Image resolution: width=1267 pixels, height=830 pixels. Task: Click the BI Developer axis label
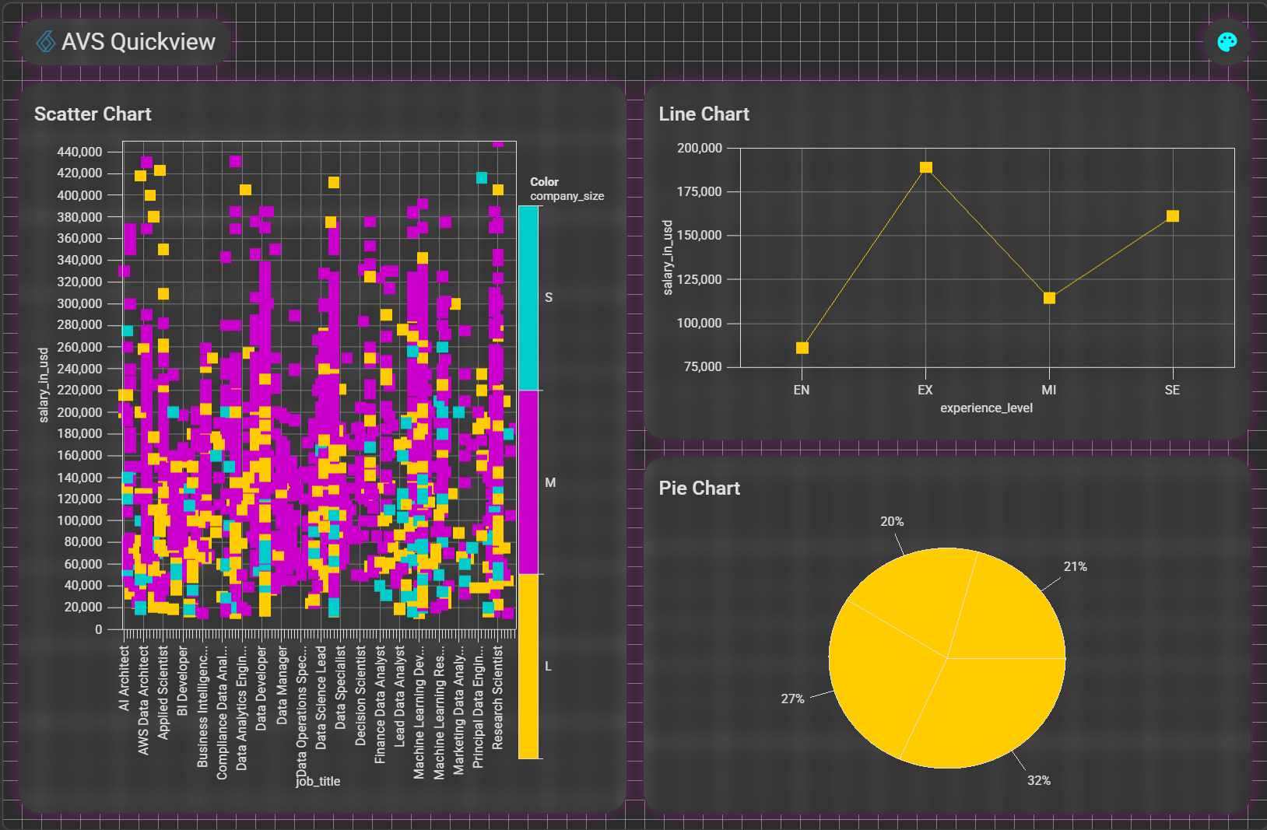[182, 681]
